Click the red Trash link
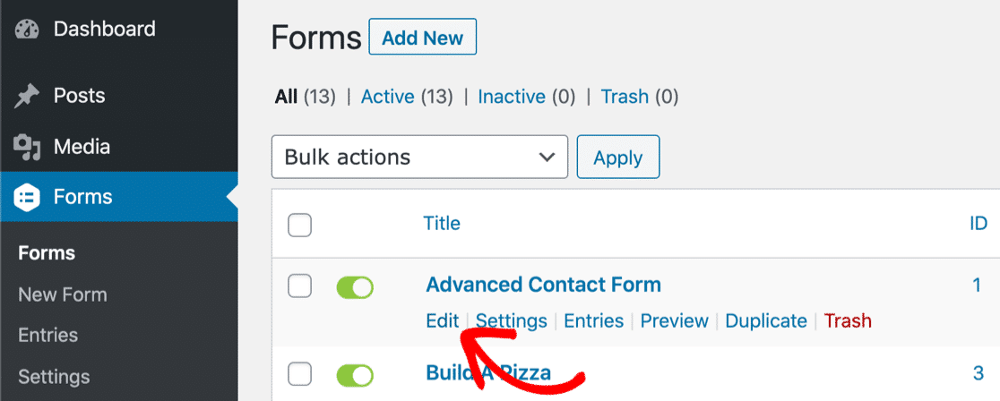The height and width of the screenshot is (401, 1000). click(x=848, y=320)
